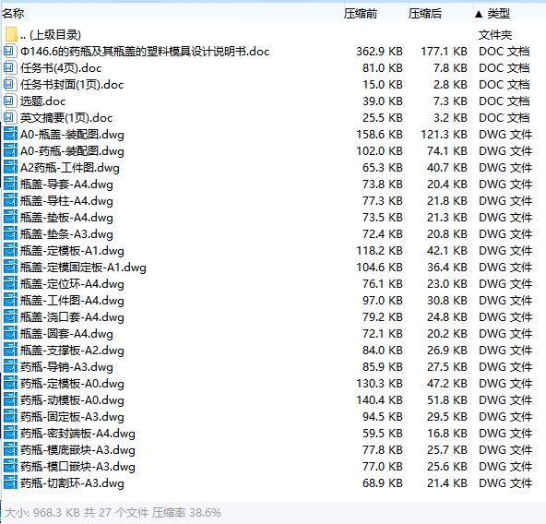Viewport: 546px width, 524px height.
Task: Select file name A0-药瓶-装配图.dwg
Action: (72, 151)
